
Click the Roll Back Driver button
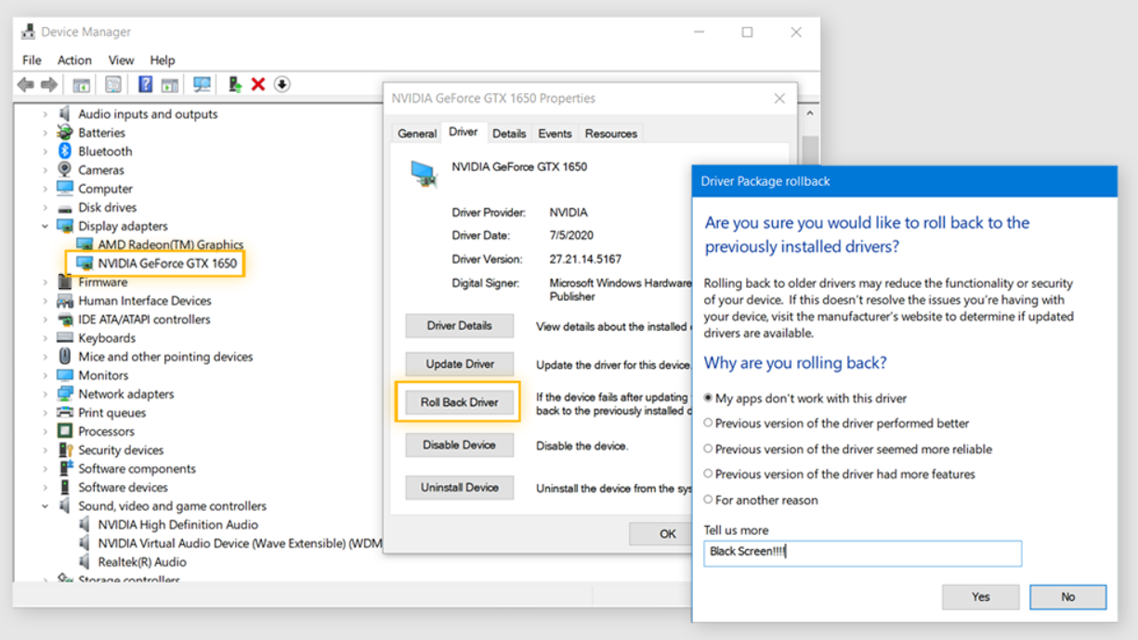(459, 402)
